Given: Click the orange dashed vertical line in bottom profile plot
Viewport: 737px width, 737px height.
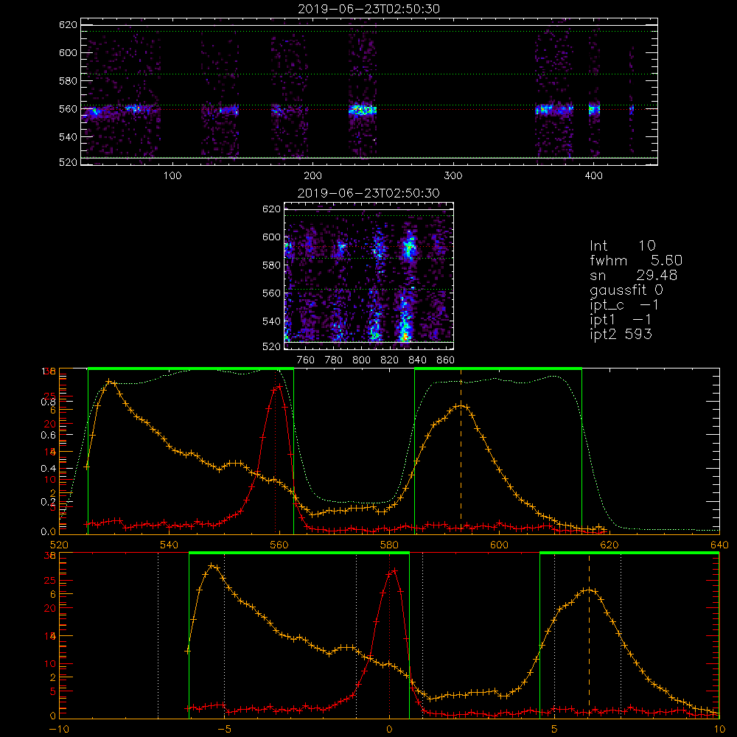Looking at the screenshot, I should tap(589, 635).
